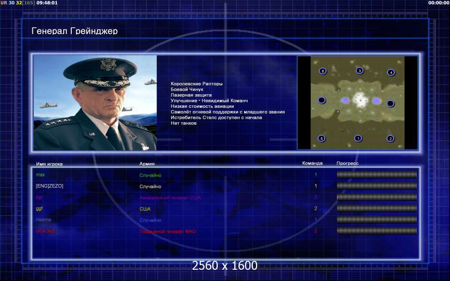The image size is (450, 281).
Task: Select player name "bgr"
Action: point(39,197)
